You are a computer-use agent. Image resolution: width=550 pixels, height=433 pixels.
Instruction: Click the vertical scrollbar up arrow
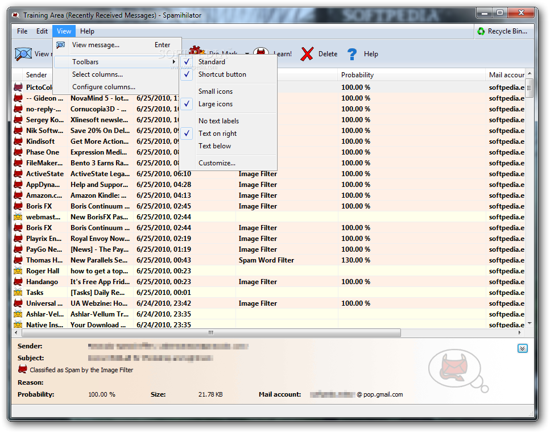tap(530, 73)
